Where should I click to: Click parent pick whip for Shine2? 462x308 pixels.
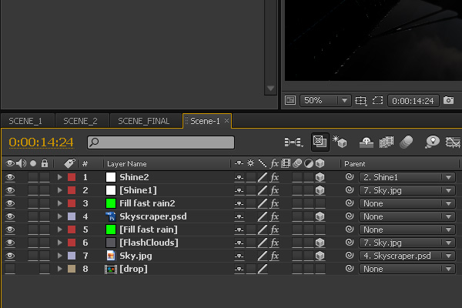[349, 177]
